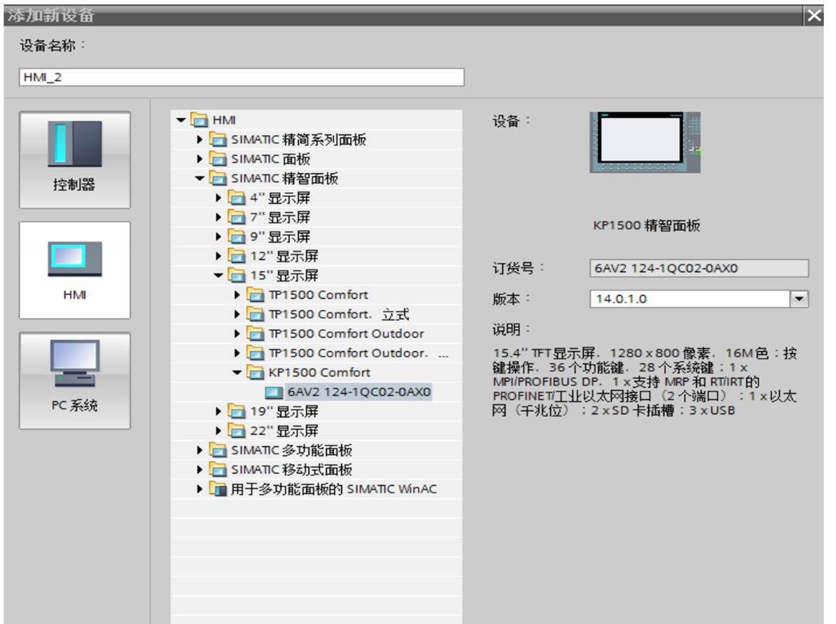Expand the 7" 显示屏 node arrow
Image resolution: width=836 pixels, height=624 pixels.
219,217
